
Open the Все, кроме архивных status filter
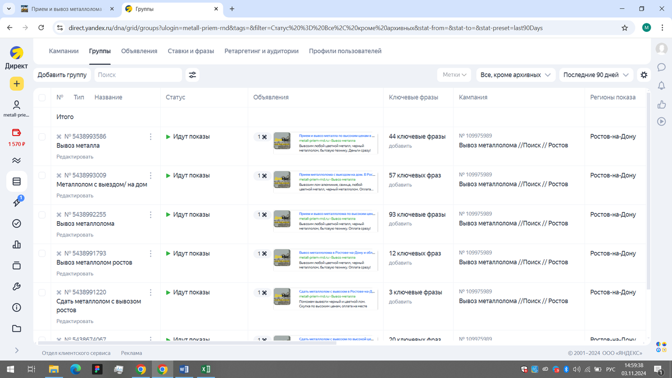coord(515,74)
